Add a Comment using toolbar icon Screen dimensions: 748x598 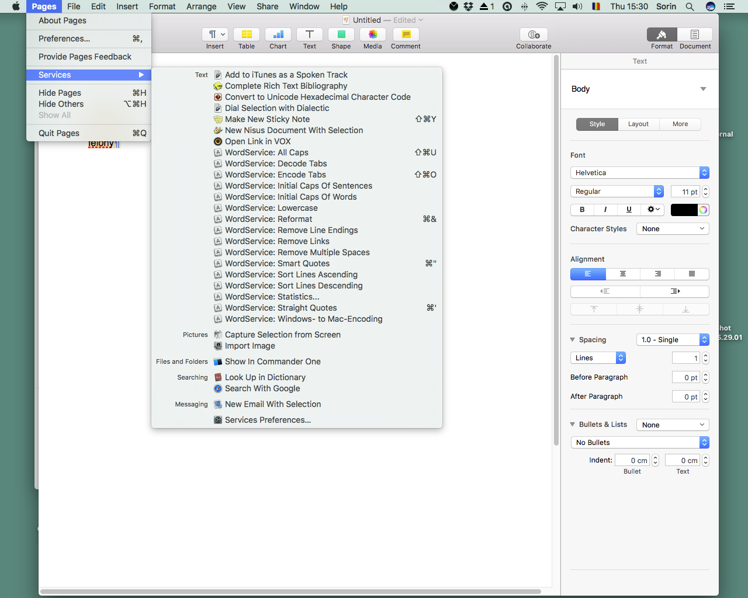[x=406, y=34]
